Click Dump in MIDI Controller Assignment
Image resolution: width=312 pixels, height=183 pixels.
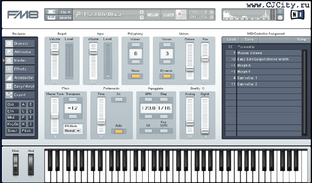pos(301,40)
